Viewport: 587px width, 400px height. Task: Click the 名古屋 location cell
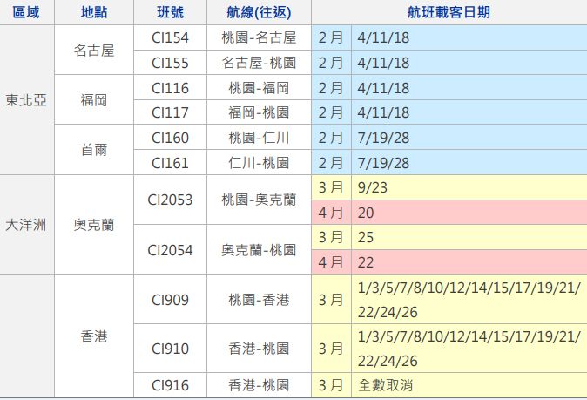click(x=94, y=50)
